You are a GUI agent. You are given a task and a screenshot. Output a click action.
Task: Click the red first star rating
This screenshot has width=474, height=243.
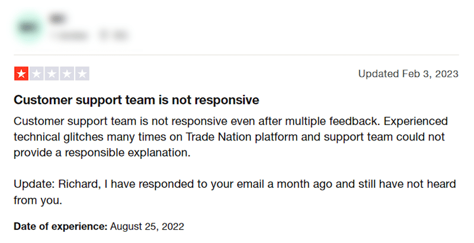tap(21, 73)
